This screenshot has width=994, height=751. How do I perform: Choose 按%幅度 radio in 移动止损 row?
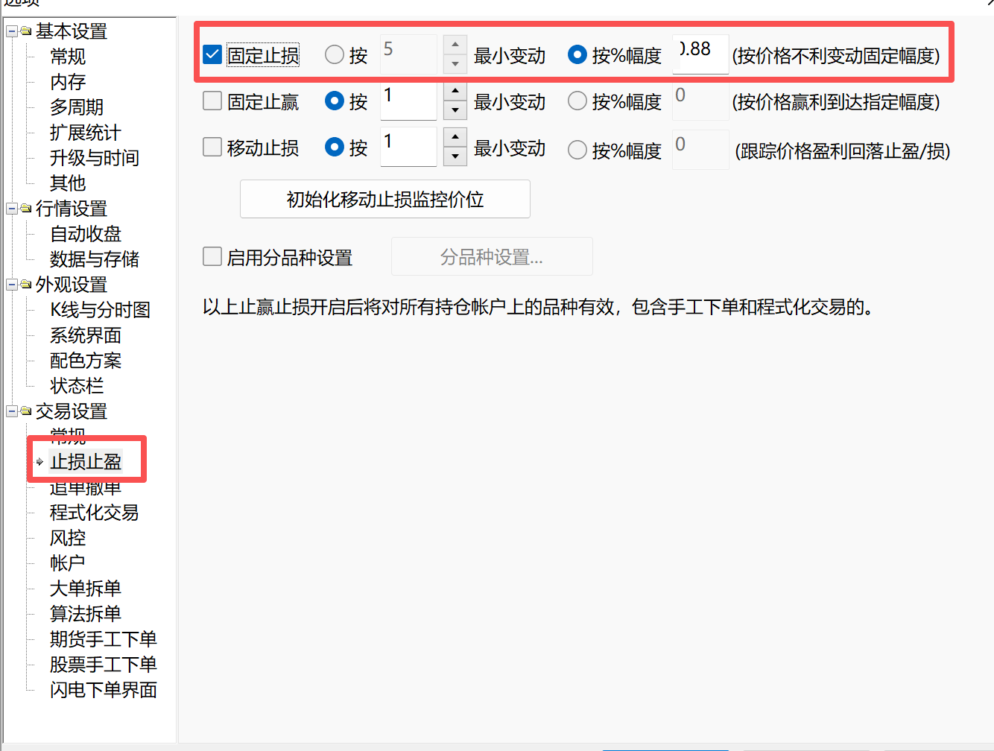[x=577, y=150]
